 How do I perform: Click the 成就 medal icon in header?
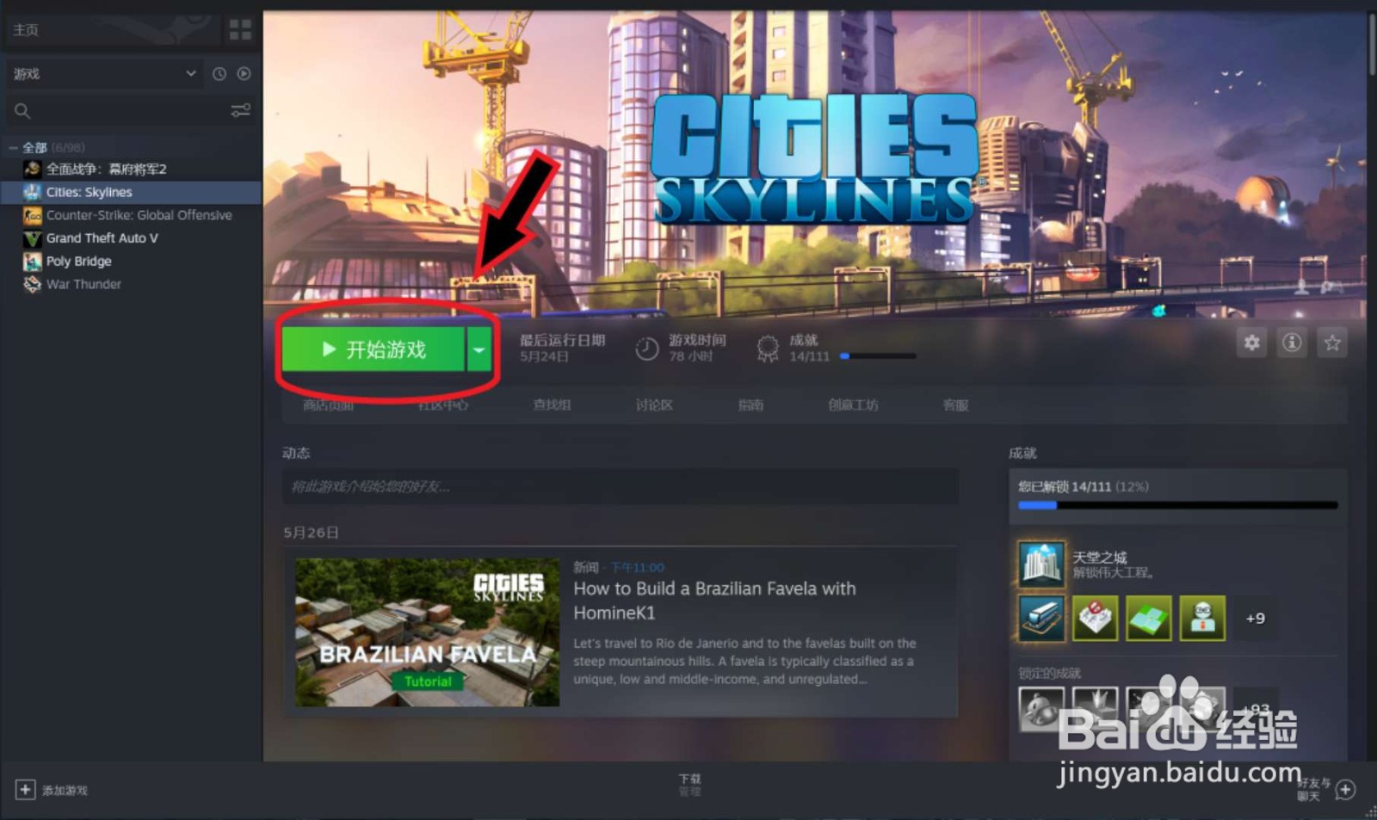tap(767, 348)
